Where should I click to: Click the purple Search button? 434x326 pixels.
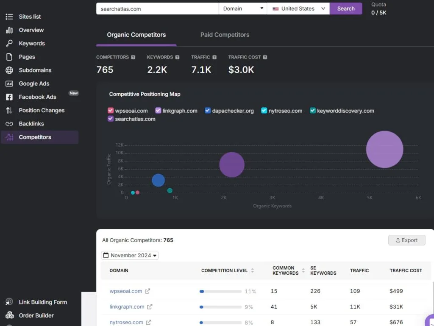(x=346, y=8)
